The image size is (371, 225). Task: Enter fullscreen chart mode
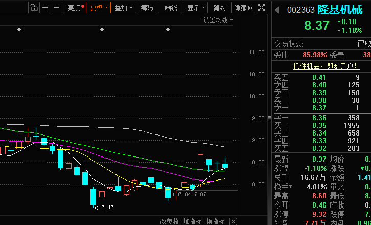click(261, 8)
